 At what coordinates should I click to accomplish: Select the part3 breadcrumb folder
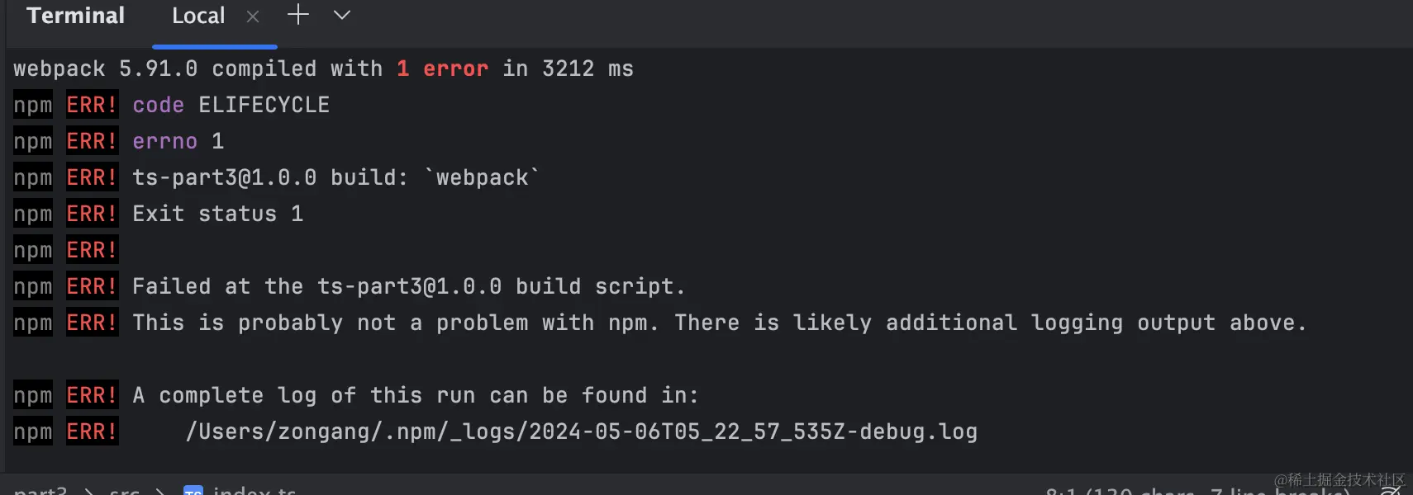40,490
